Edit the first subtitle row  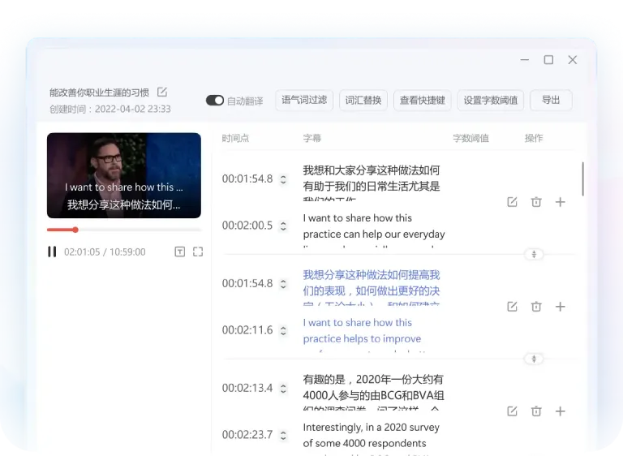point(512,202)
